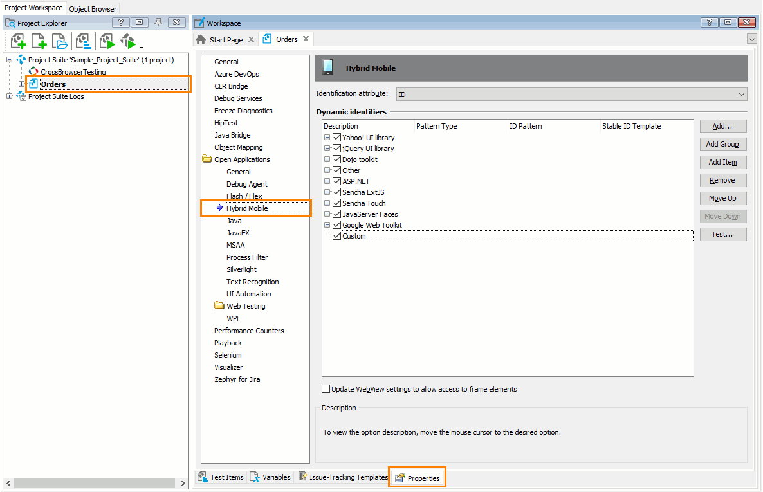
Task: Open the workspace tab list dropdown
Action: coord(752,39)
